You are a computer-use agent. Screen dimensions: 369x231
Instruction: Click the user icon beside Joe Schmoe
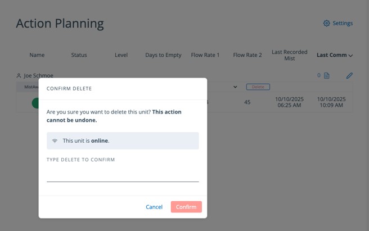tap(19, 76)
